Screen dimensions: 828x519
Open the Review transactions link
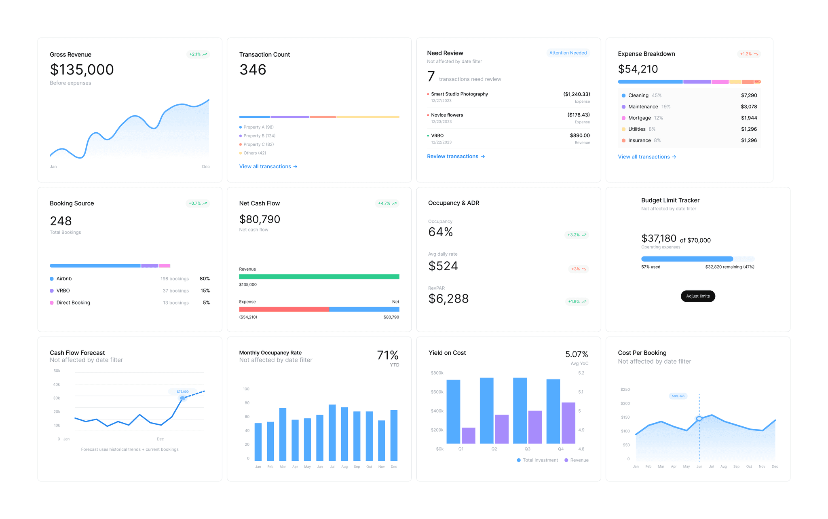click(456, 157)
